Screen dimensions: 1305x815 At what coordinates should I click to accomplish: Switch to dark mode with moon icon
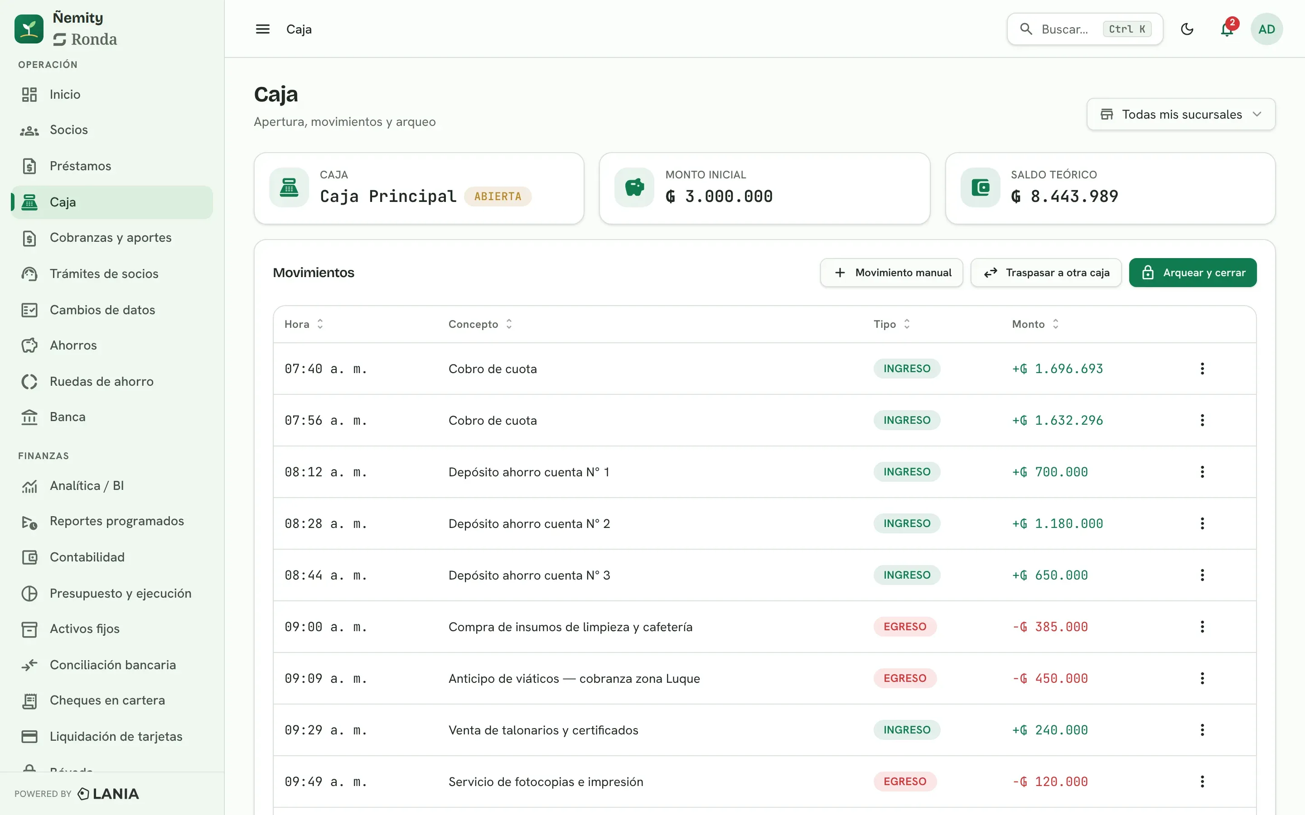(x=1187, y=29)
